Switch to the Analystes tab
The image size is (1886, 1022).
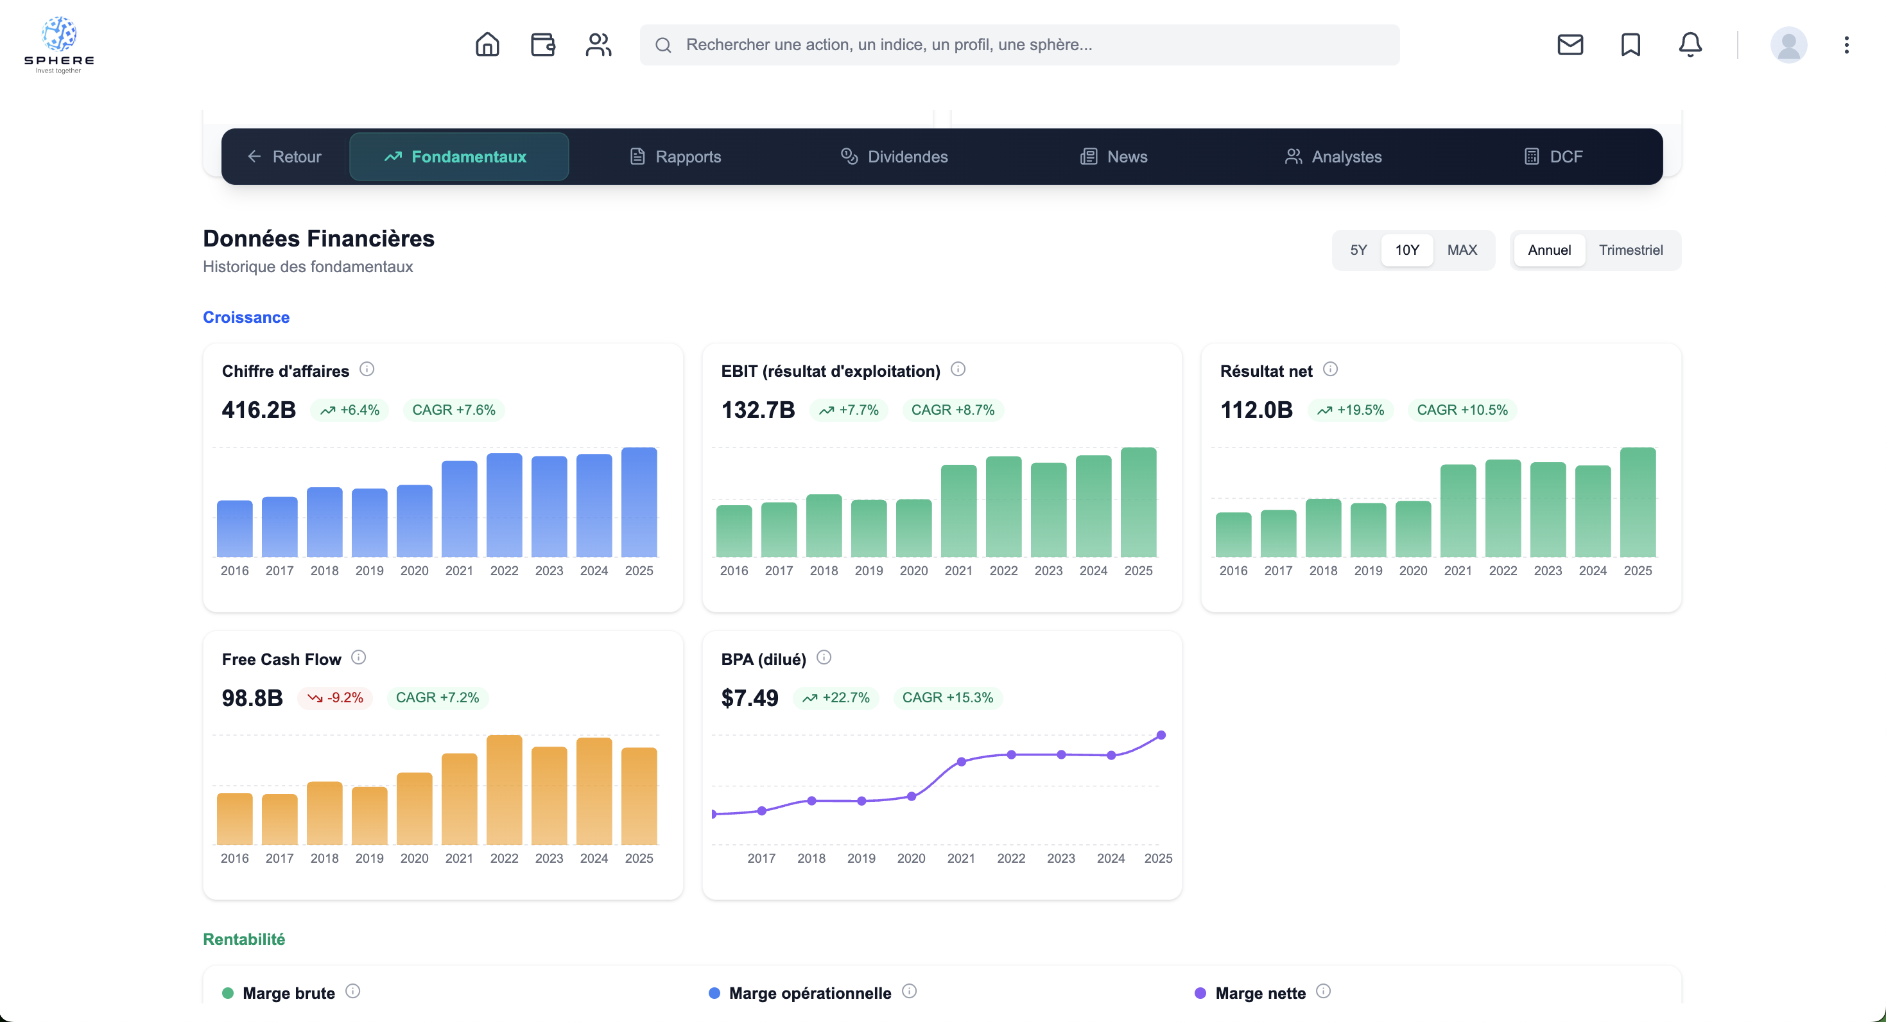click(1333, 157)
